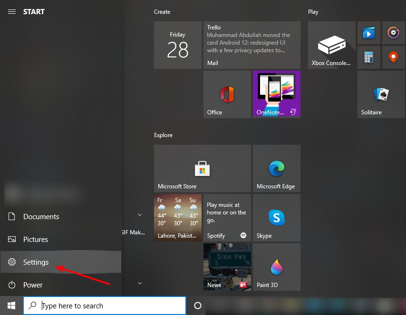
Task: Launch the Paint 3D tile
Action: 277,267
